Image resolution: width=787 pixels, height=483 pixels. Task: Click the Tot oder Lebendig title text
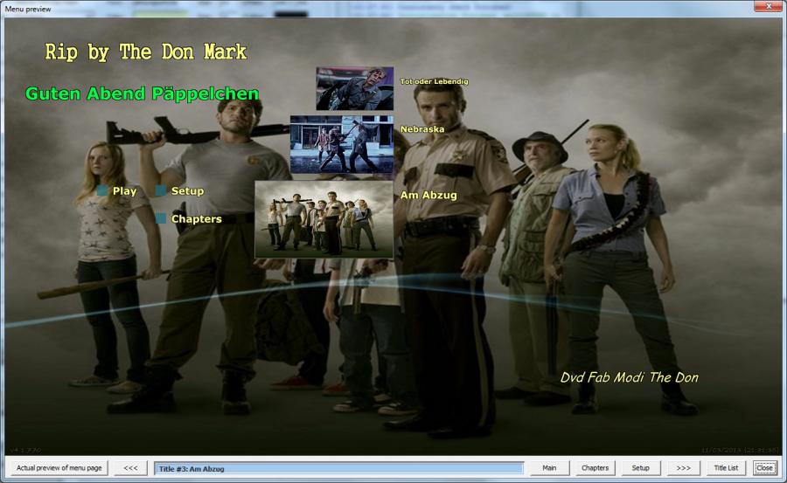click(x=434, y=81)
